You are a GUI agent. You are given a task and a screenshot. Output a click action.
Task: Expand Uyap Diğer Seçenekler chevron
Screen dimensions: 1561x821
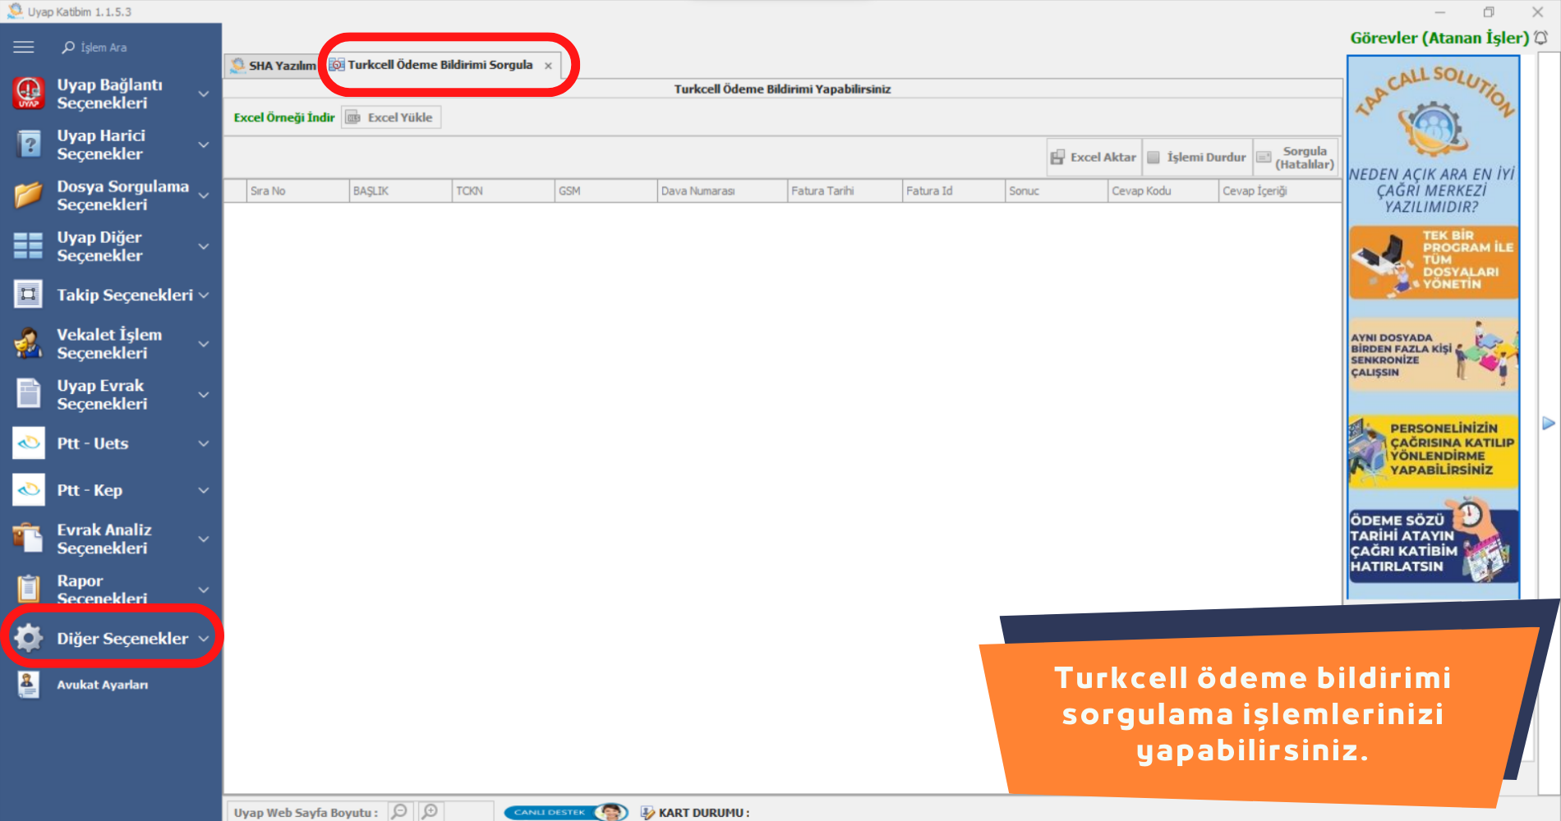204,246
